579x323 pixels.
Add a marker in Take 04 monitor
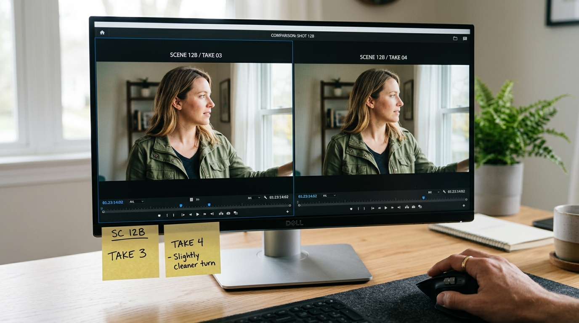(351, 208)
